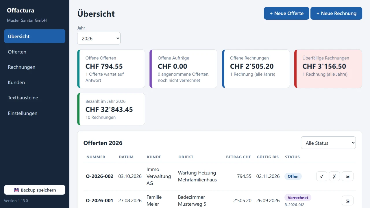
Task: Click the Offerten 2026 section heading
Action: (103, 143)
